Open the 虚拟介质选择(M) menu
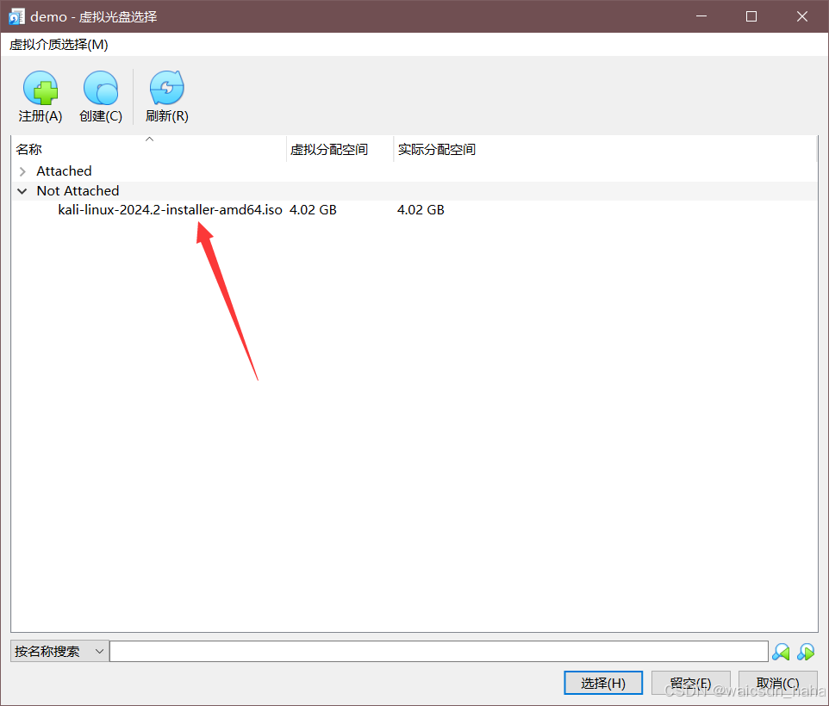829x706 pixels. (x=59, y=45)
